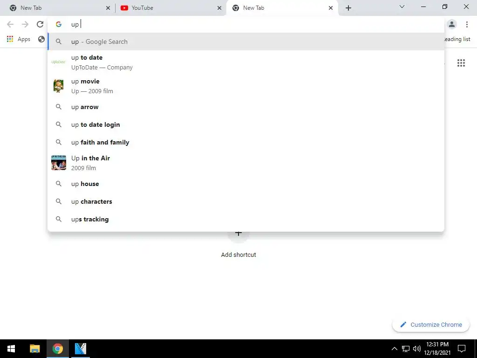Click the globe bookmark icon
This screenshot has height=358, width=477.
[x=41, y=39]
